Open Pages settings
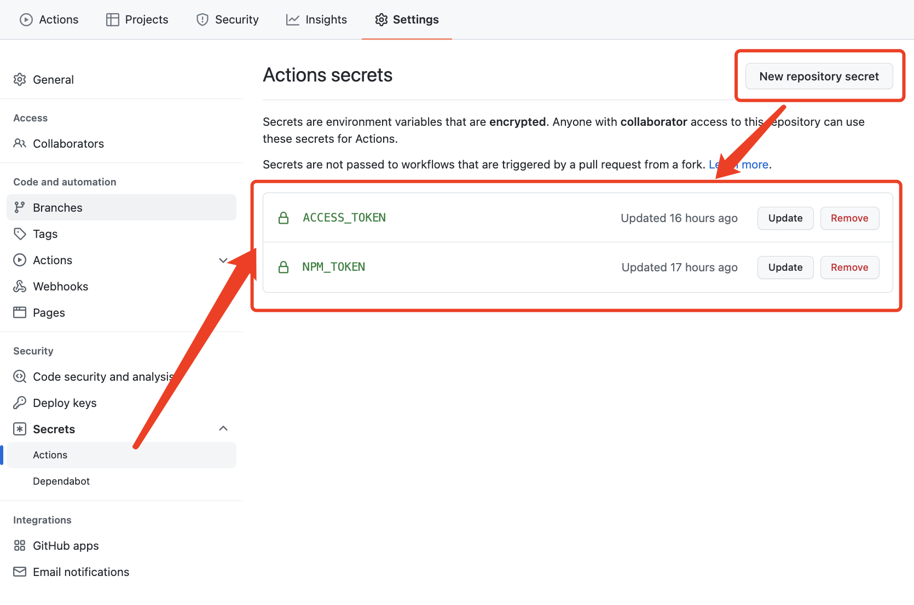Image resolution: width=914 pixels, height=605 pixels. [x=122, y=312]
